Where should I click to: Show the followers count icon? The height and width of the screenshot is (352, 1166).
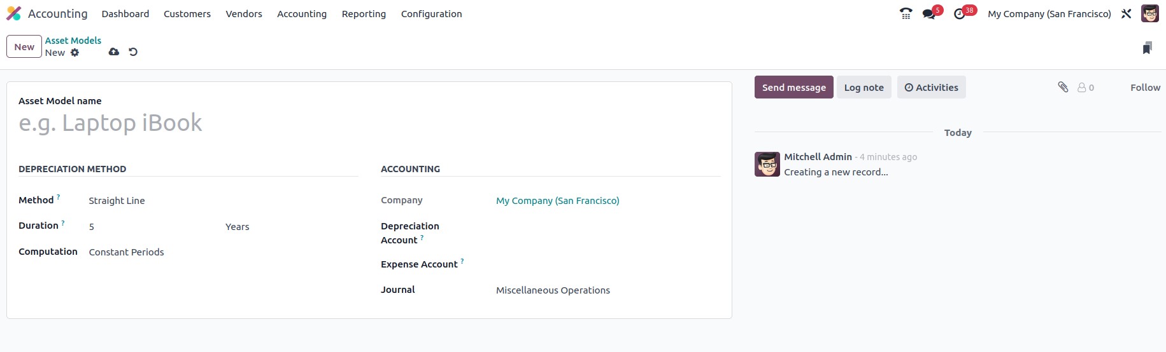(x=1086, y=88)
